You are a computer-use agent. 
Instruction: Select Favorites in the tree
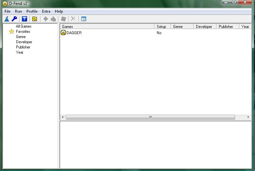[x=23, y=32]
